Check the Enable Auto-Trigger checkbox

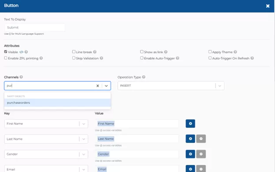(142, 58)
